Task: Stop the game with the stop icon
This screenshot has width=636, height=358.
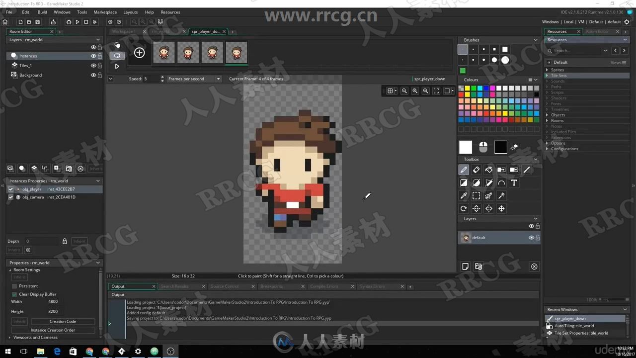Action: [x=86, y=22]
